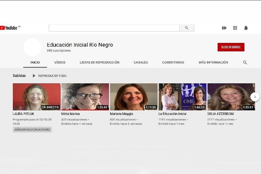Select the Canales tab
Screen dimensions: 261x174
click(x=141, y=62)
